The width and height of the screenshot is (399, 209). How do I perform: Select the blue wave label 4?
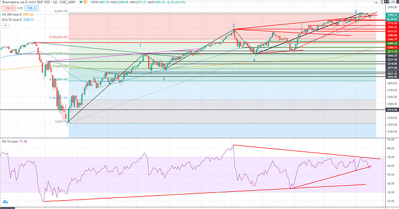(x=254, y=60)
